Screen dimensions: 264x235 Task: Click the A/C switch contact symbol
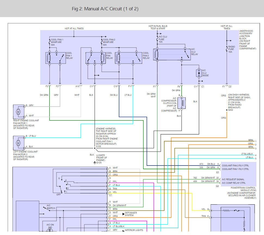pos(47,209)
